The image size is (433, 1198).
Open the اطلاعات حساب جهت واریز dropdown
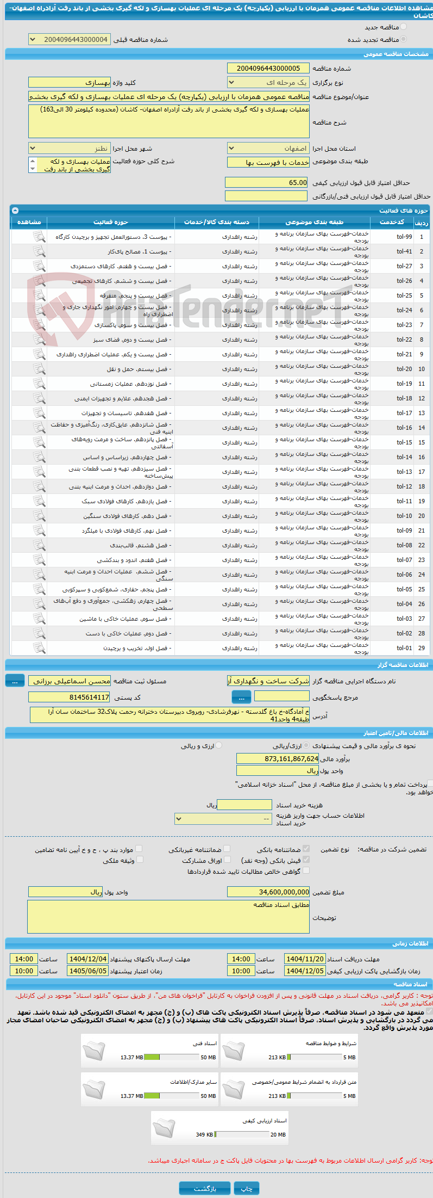click(x=223, y=818)
